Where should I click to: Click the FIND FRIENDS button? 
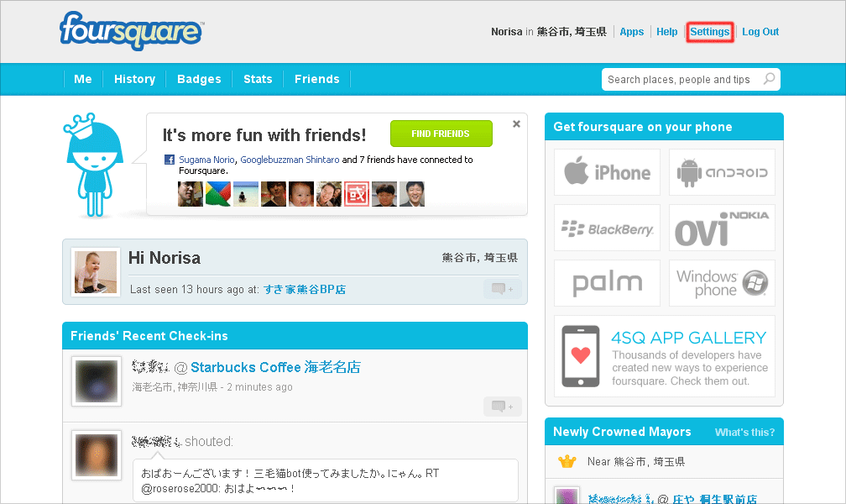tap(441, 134)
